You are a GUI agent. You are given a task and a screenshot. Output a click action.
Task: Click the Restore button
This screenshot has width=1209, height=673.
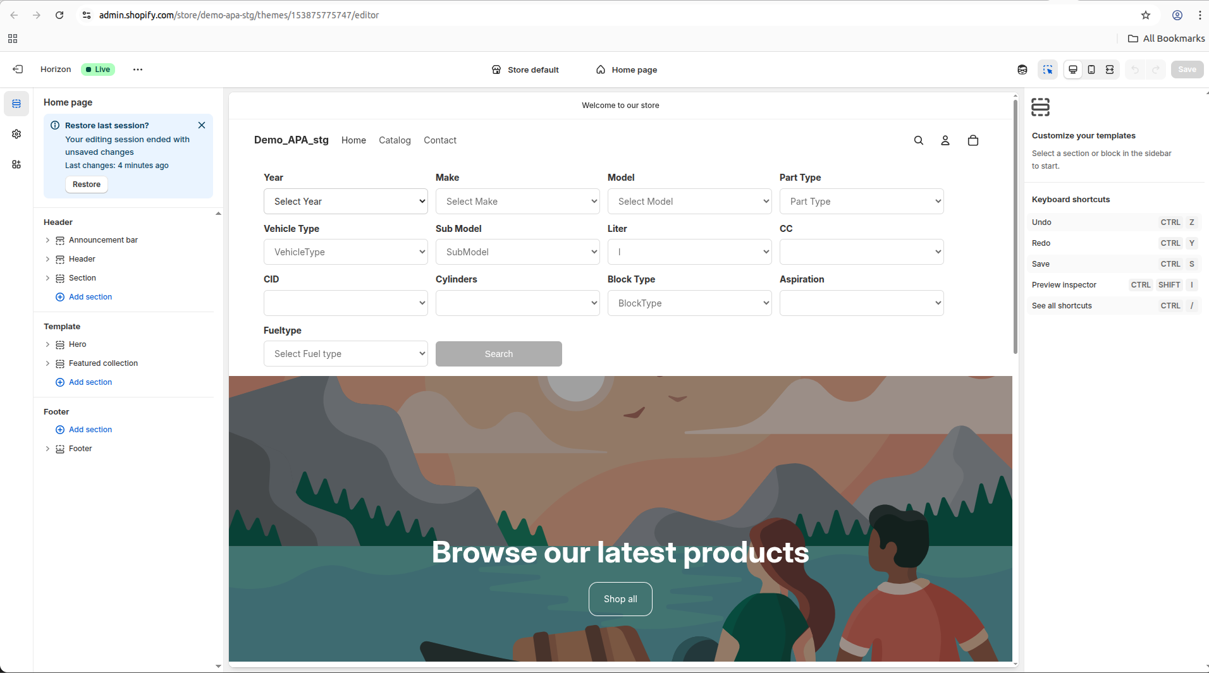87,185
